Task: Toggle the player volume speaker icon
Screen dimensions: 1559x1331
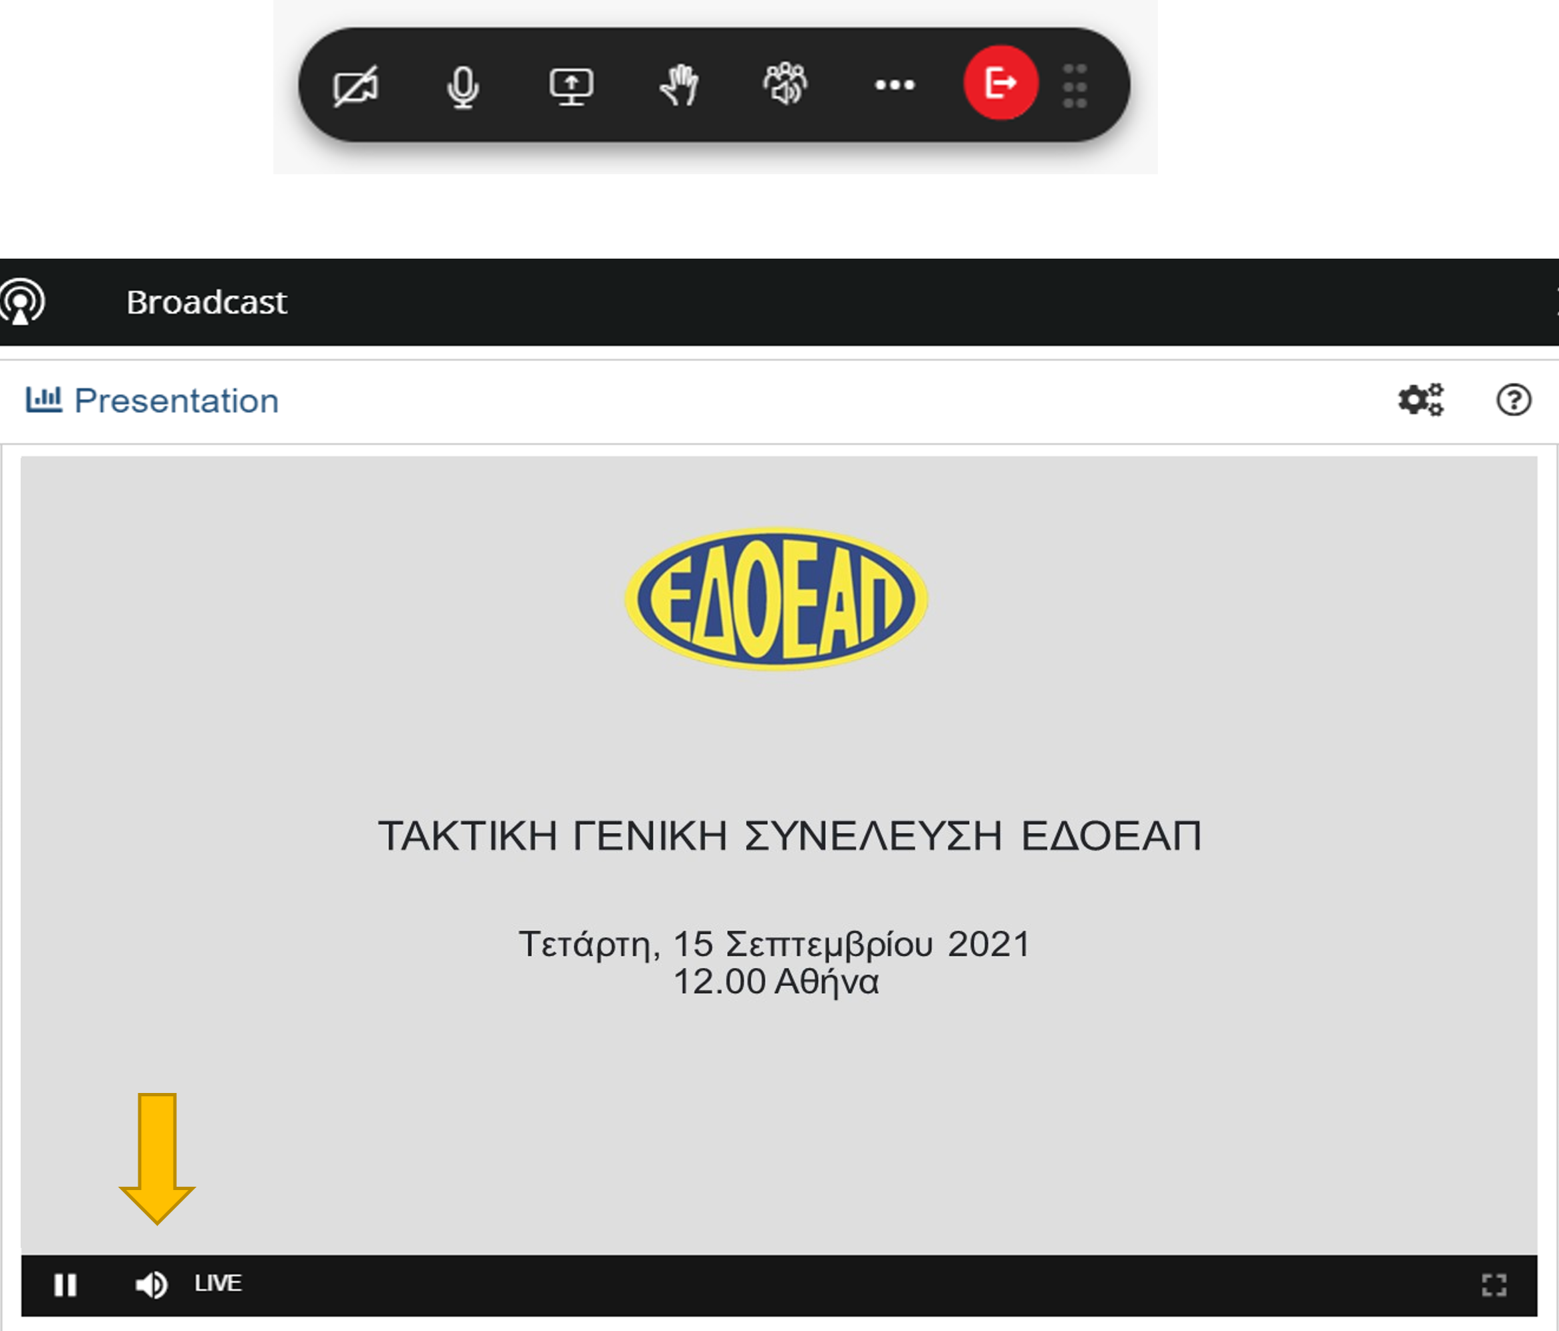Action: tap(151, 1285)
